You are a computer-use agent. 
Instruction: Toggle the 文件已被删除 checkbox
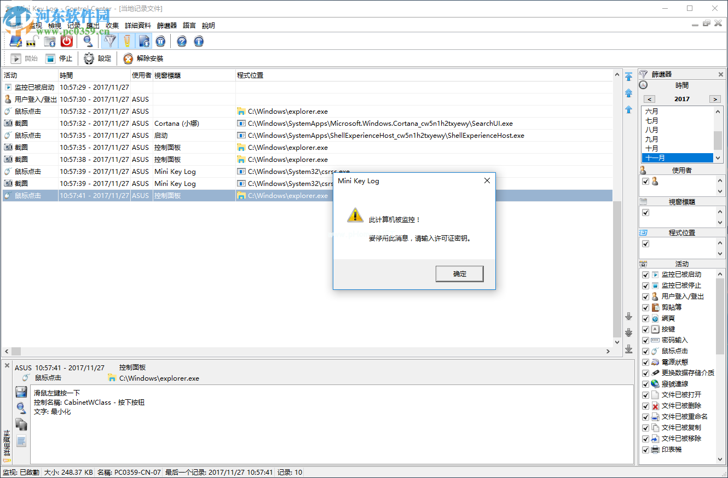[x=645, y=406]
